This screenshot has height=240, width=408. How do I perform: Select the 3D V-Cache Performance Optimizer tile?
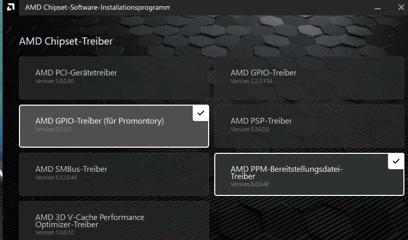[x=114, y=221]
